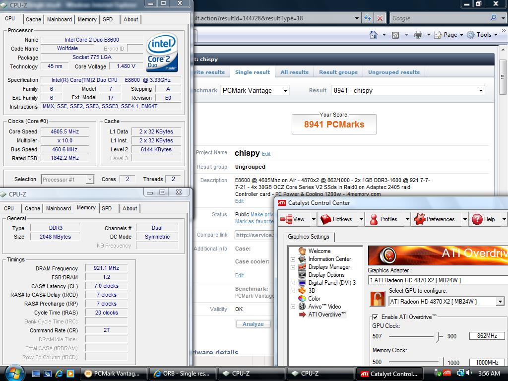Click Edit link below Case cooler
Image resolution: width=508 pixels, height=381 pixels.
240,275
